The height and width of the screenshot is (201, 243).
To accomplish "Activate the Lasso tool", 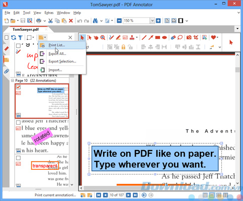I will point(180,37).
